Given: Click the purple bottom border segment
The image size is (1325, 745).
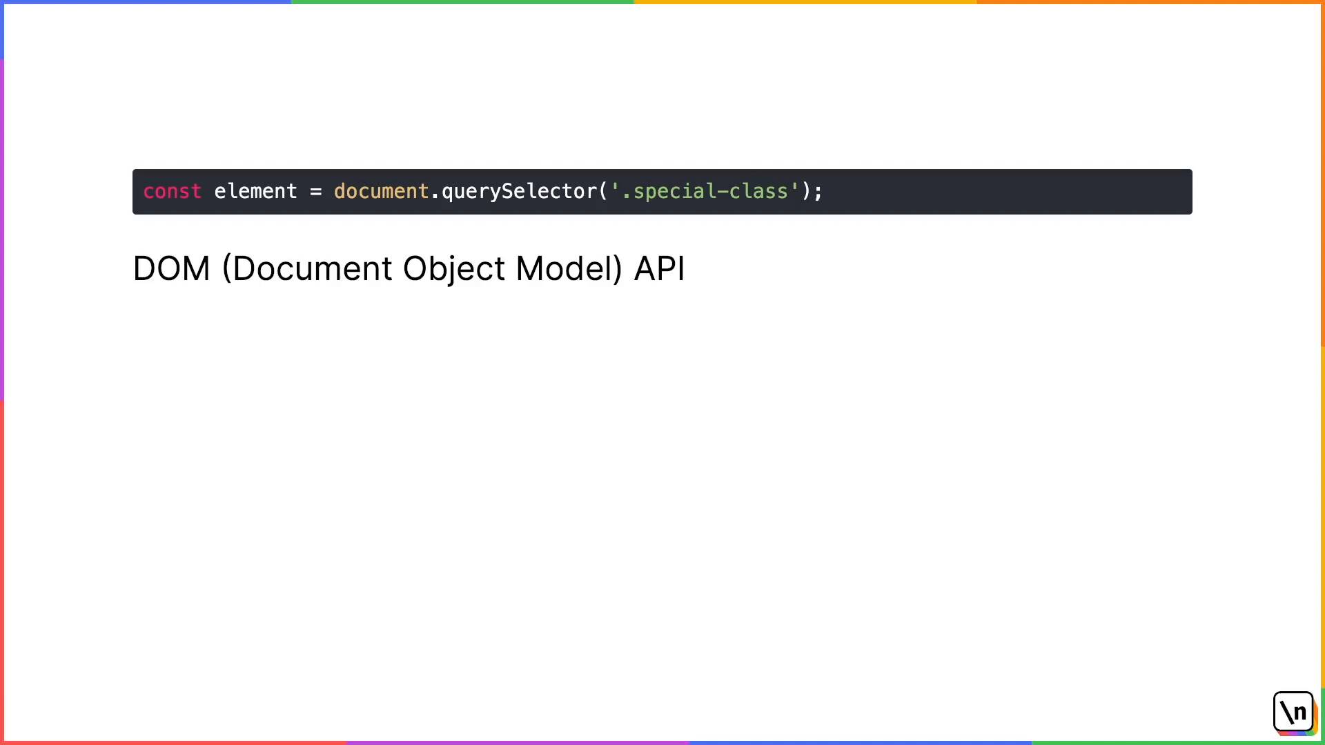Looking at the screenshot, I should pos(518,743).
